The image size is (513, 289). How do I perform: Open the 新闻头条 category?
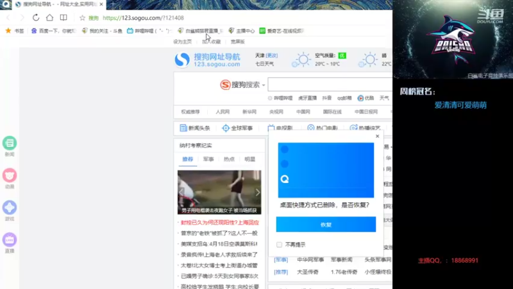click(x=195, y=128)
